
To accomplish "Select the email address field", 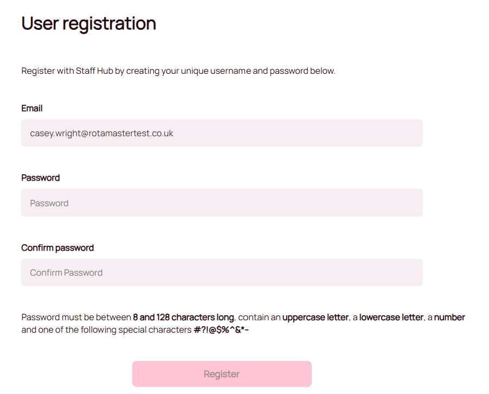I will (222, 132).
